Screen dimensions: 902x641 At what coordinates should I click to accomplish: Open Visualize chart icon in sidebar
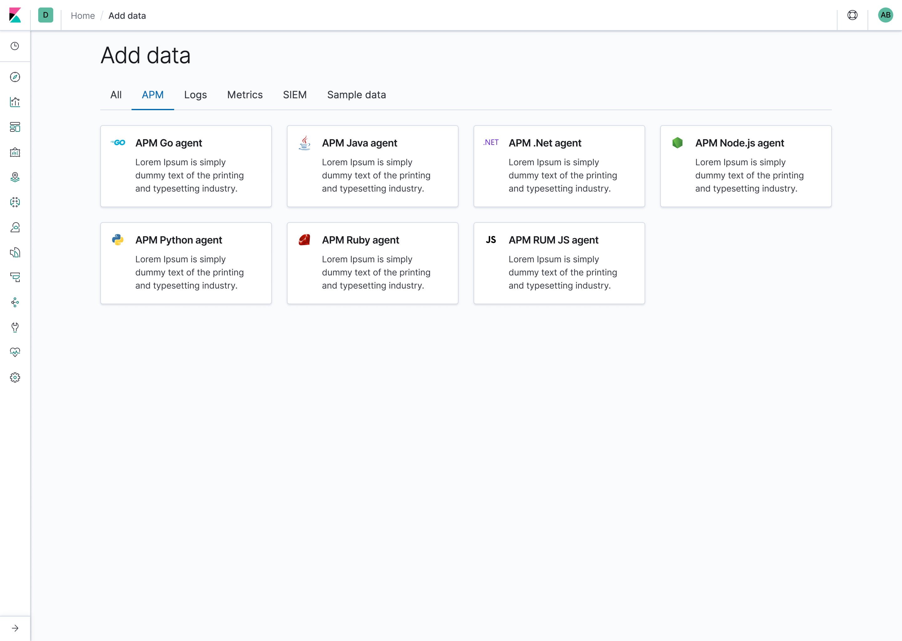click(x=15, y=102)
